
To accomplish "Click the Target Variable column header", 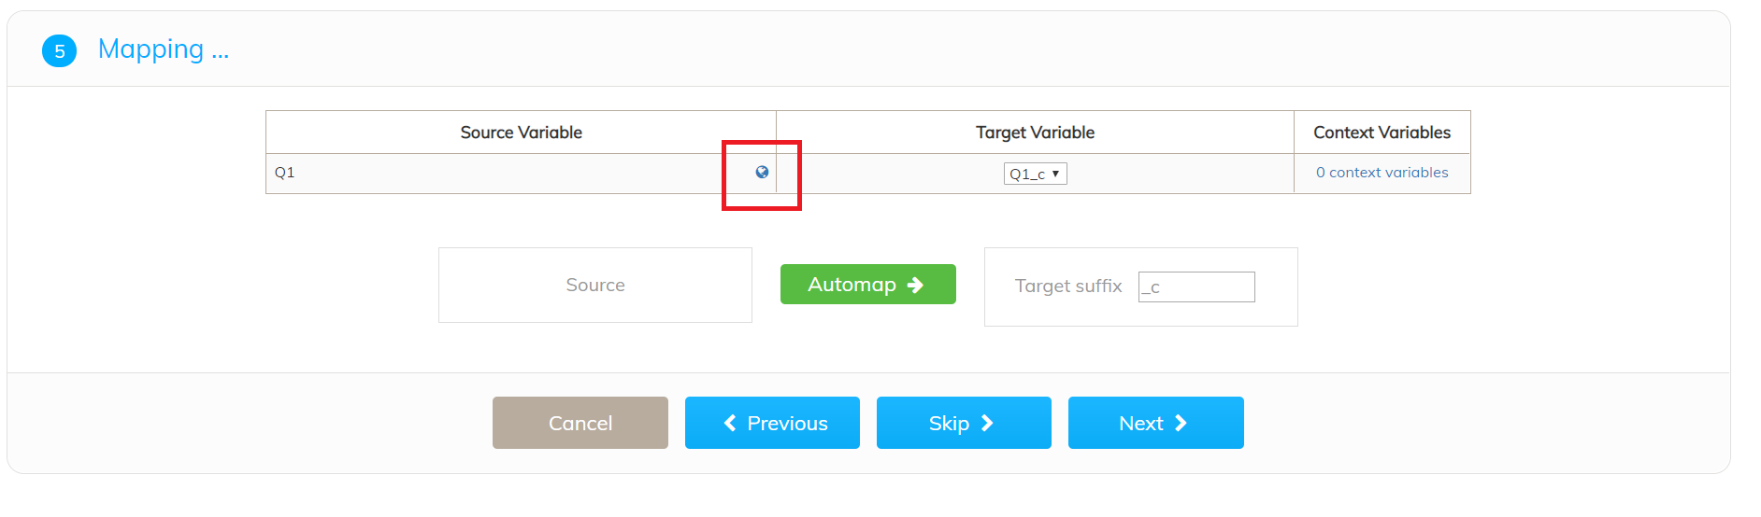I will 1035,133.
